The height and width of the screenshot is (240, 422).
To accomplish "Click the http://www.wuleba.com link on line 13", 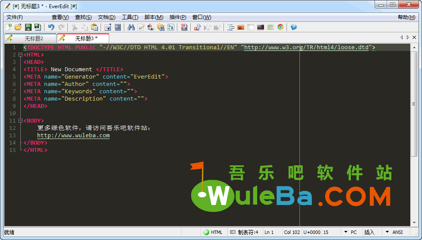I will click(73, 135).
